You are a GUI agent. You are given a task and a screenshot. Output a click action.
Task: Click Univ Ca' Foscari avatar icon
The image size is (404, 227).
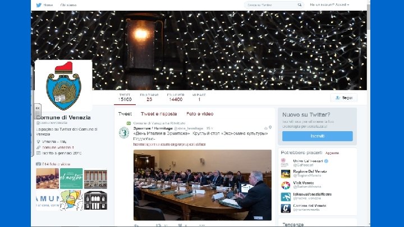coord(285,163)
